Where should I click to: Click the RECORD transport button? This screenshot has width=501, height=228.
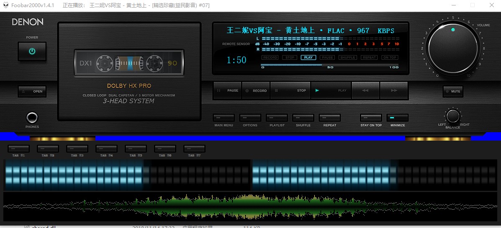point(256,90)
